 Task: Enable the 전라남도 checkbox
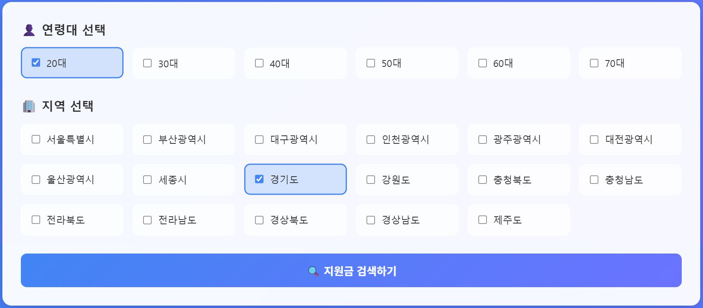pyautogui.click(x=147, y=219)
